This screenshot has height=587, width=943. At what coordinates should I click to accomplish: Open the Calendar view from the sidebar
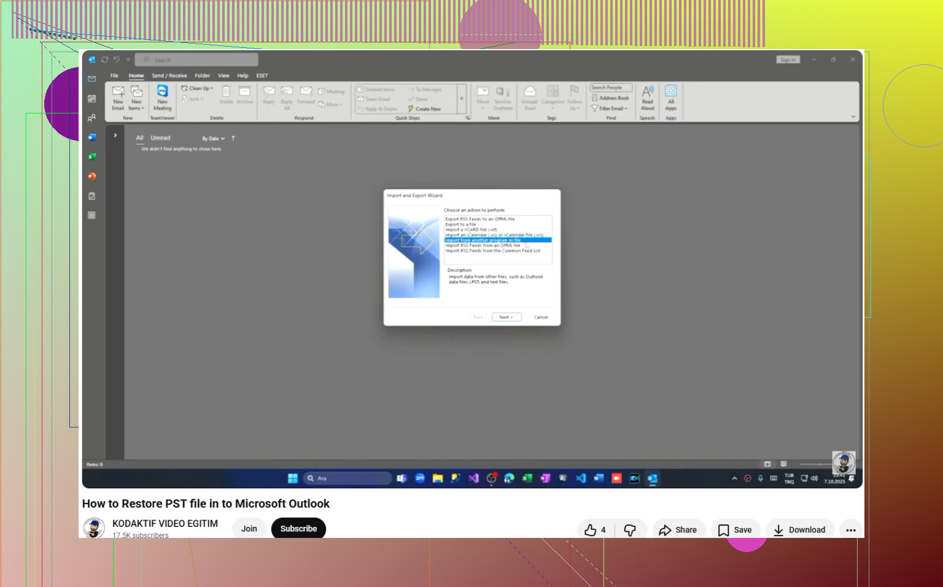tap(91, 98)
